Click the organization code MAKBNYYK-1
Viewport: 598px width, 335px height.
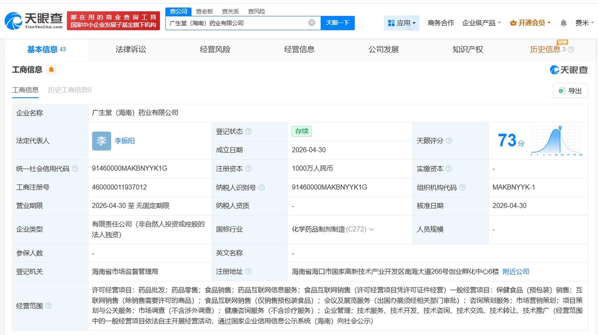pos(514,187)
